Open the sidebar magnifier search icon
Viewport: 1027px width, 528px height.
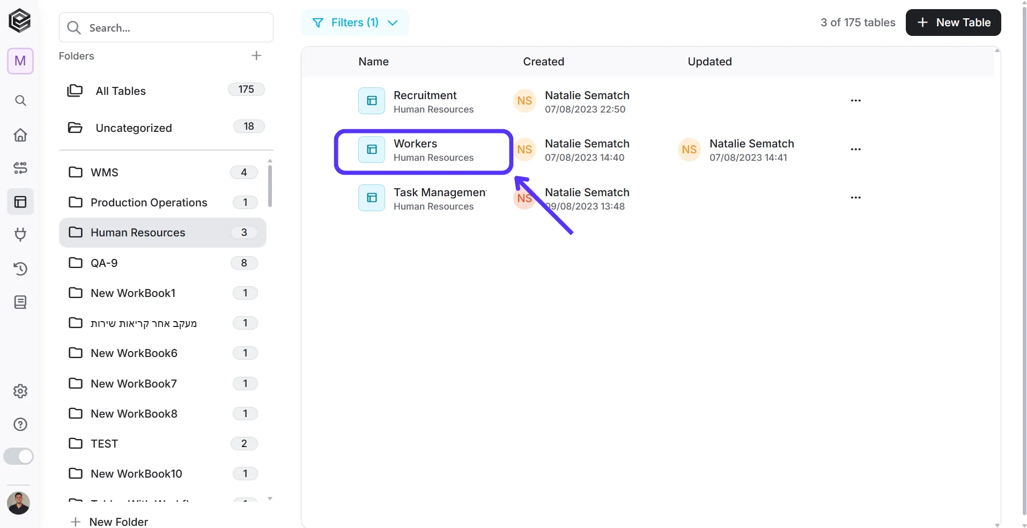pyautogui.click(x=20, y=101)
